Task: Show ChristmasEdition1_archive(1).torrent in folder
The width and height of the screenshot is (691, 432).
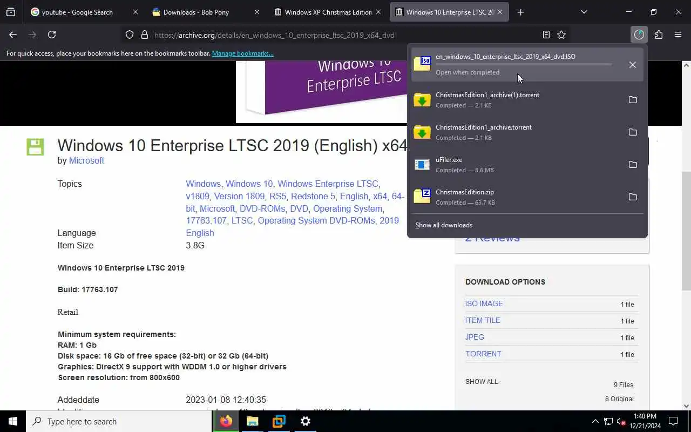Action: (x=633, y=100)
